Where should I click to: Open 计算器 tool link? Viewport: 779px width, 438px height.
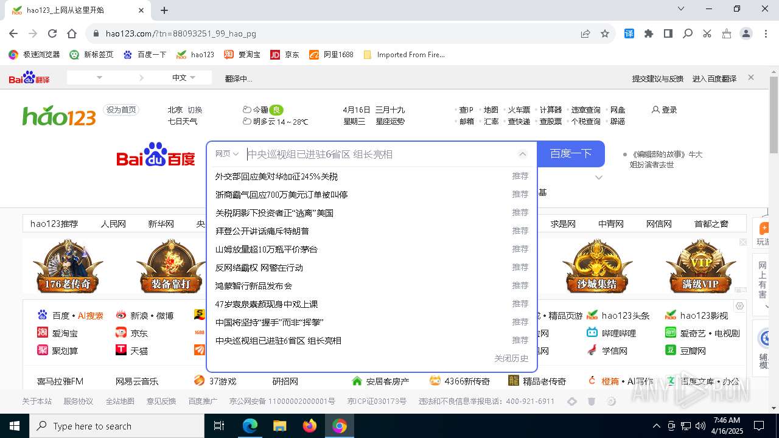pos(551,109)
